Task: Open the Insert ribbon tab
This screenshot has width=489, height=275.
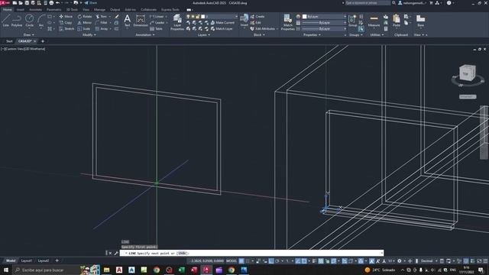Action: tap(21, 10)
